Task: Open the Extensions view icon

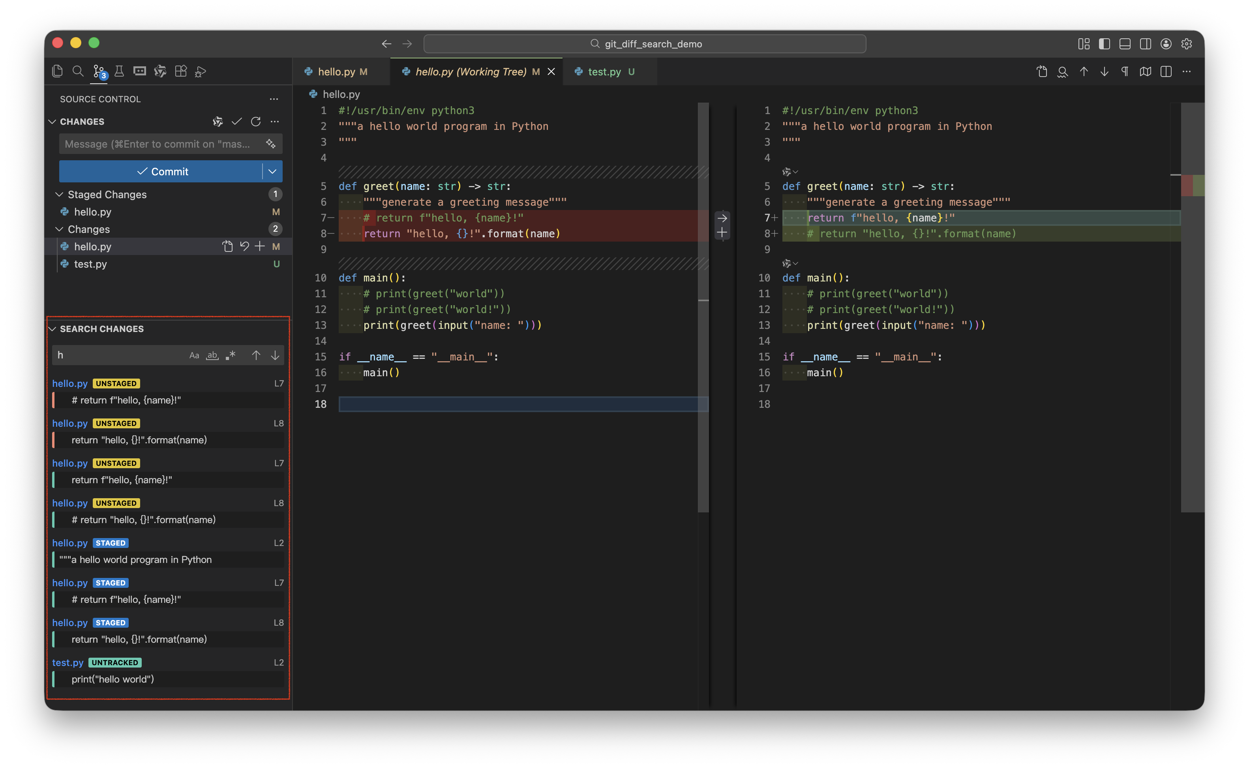Action: point(180,71)
